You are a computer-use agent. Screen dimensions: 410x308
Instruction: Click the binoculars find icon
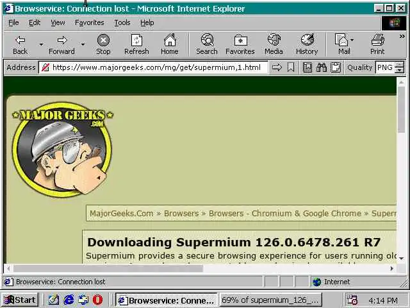[322, 67]
